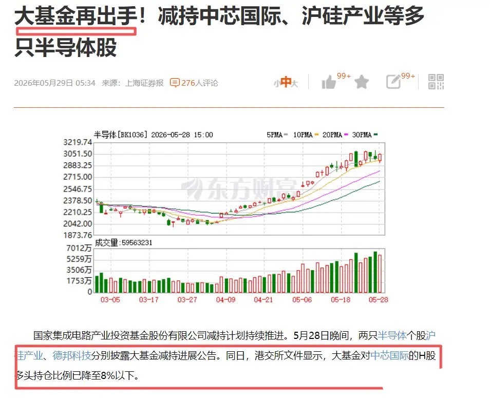The height and width of the screenshot is (398, 490).
Task: Open the 276人评论 comments link
Action: pos(199,83)
